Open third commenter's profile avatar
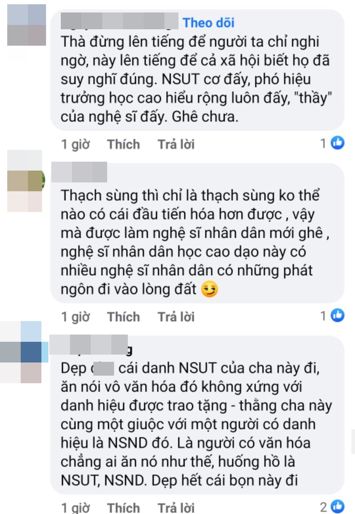Screen dimensions: 355x514 tap(23, 352)
